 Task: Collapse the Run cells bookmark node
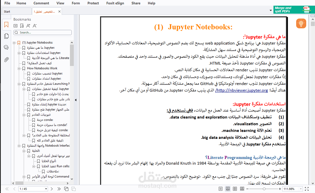34,166
